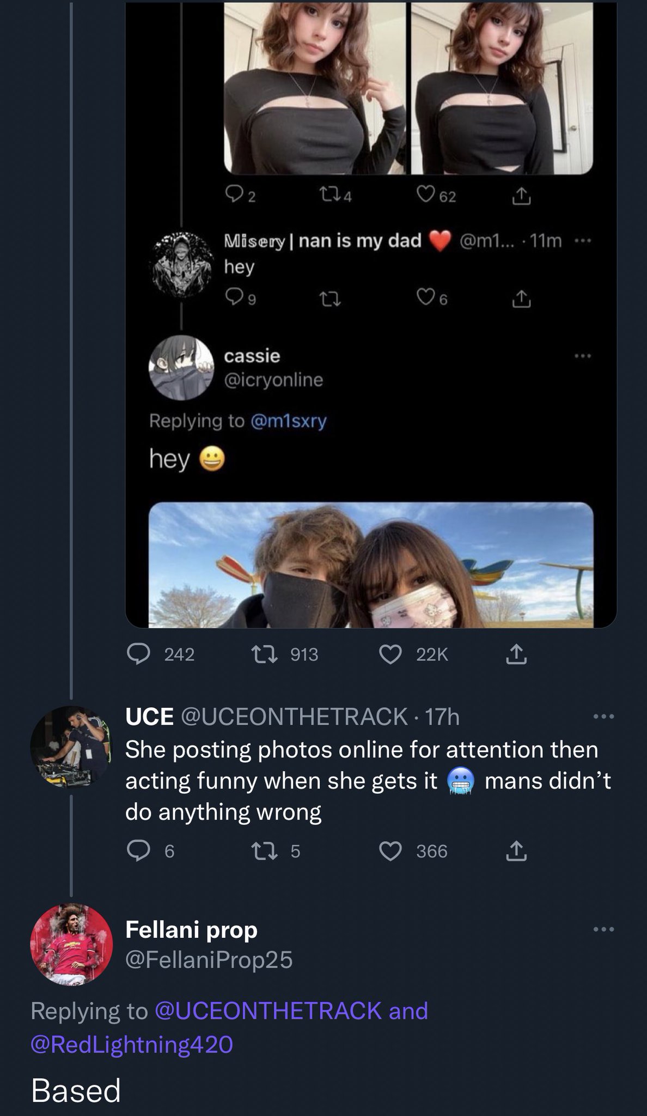Open the @m1sxry mention link
Image resolution: width=647 pixels, height=1116 pixels.
coord(288,421)
